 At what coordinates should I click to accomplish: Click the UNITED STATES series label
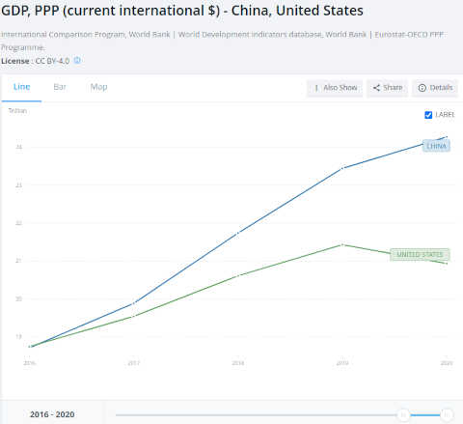[x=420, y=255]
